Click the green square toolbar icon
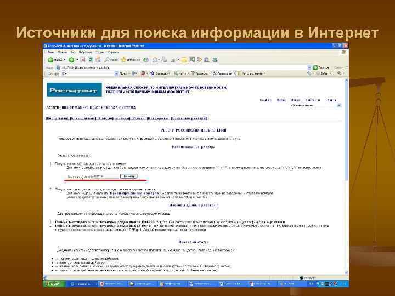 pos(191,60)
